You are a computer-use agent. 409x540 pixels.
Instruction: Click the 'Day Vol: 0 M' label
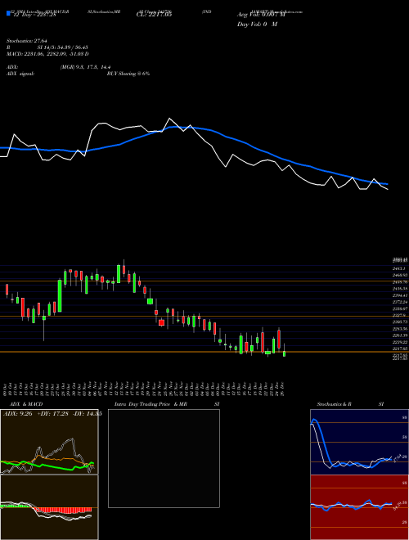point(257,25)
